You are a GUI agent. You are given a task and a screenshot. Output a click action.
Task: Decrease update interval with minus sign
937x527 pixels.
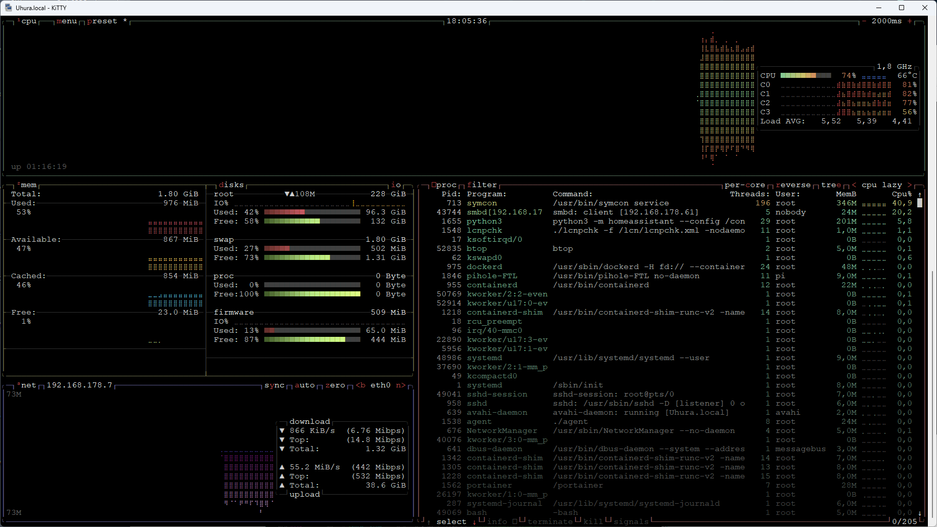point(864,21)
